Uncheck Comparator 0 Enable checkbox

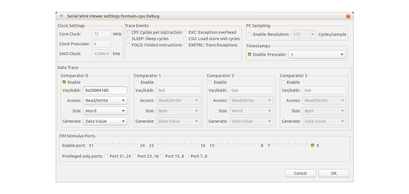[64, 82]
